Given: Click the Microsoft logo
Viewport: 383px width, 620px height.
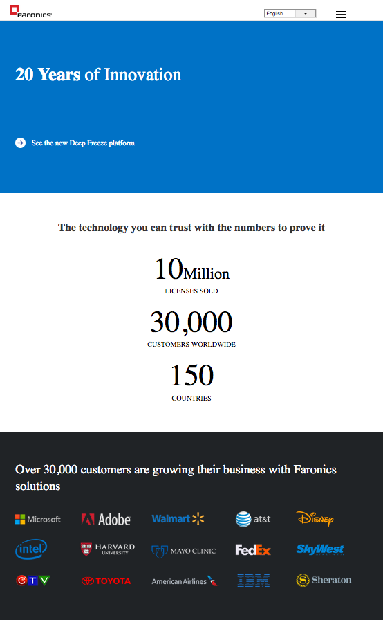Looking at the screenshot, I should [x=38, y=519].
